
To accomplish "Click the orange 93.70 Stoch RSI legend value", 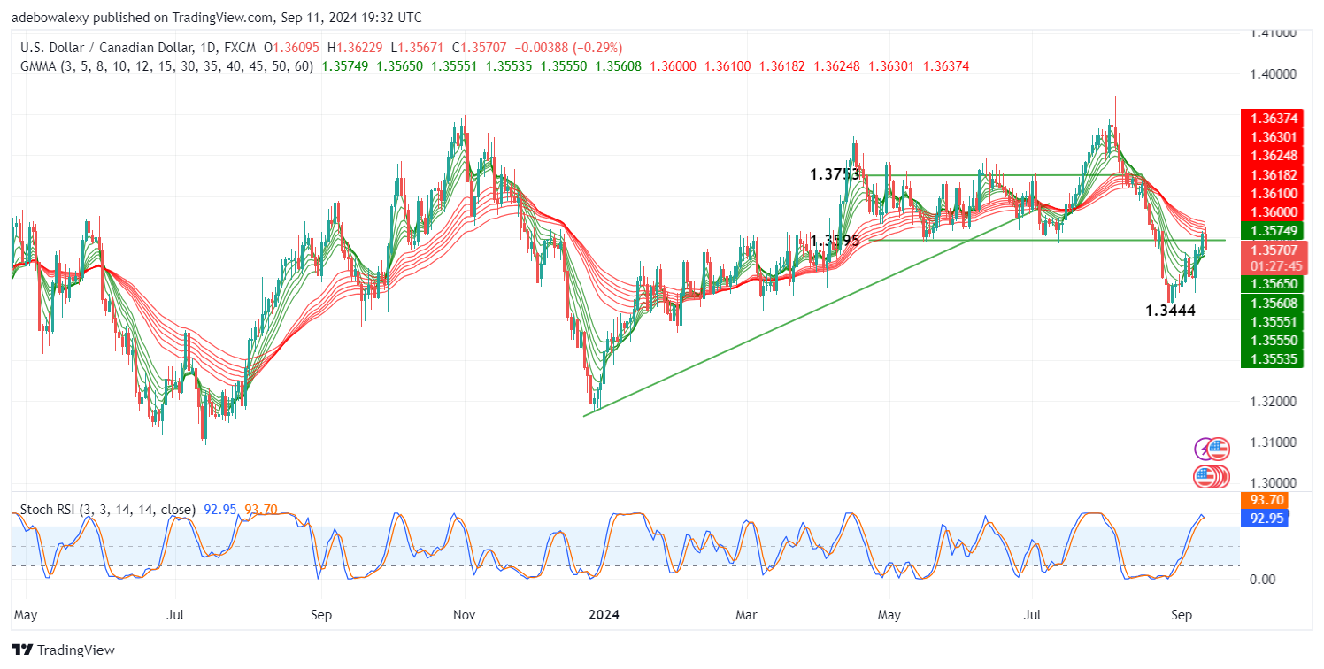I will click(261, 510).
